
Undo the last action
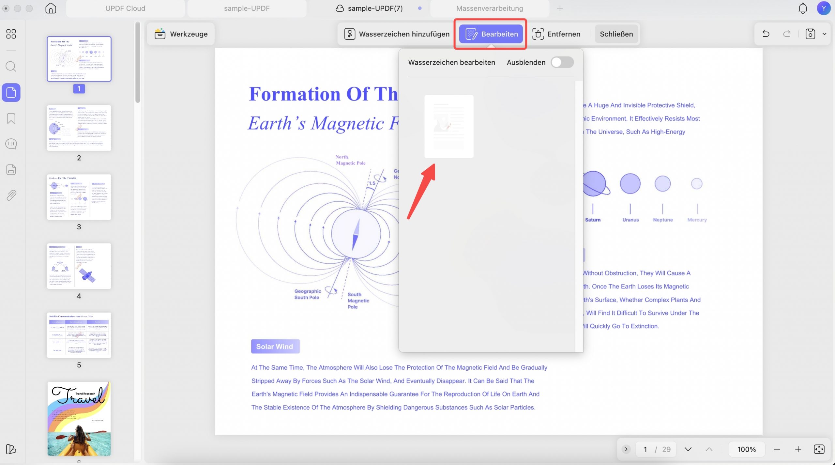click(766, 34)
